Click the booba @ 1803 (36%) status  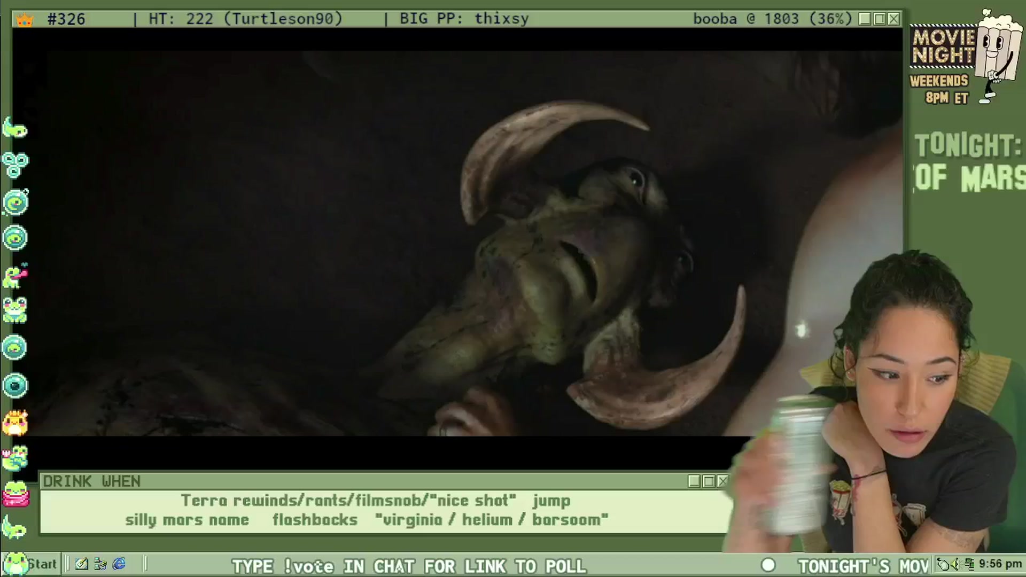click(773, 19)
